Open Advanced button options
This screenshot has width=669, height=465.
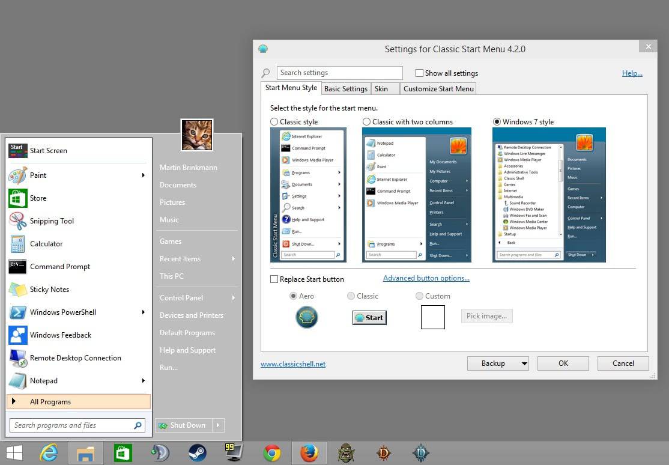[x=426, y=278]
